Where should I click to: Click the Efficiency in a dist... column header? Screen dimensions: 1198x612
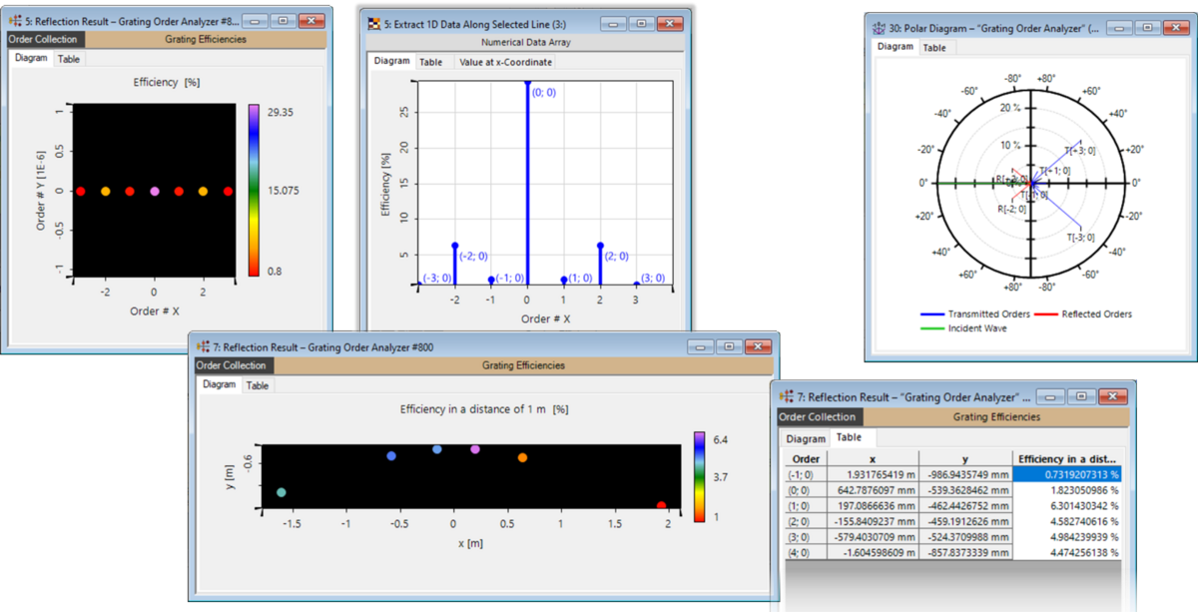[1066, 458]
